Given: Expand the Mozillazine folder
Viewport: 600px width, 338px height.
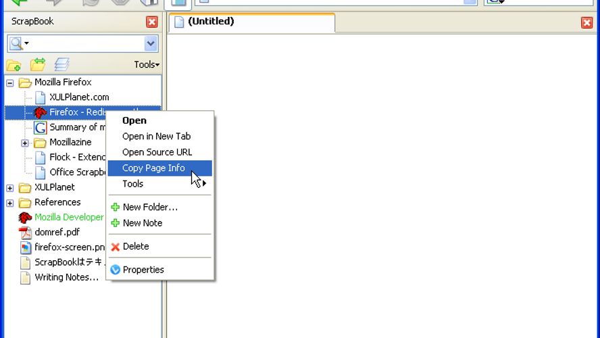Looking at the screenshot, I should click(25, 143).
